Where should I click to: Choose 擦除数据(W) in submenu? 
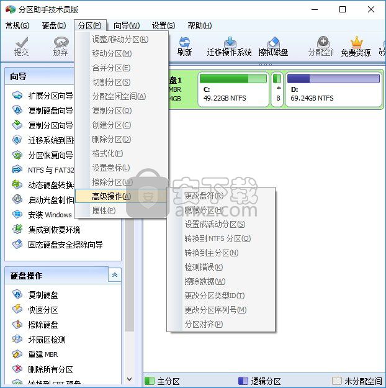tap(221, 281)
